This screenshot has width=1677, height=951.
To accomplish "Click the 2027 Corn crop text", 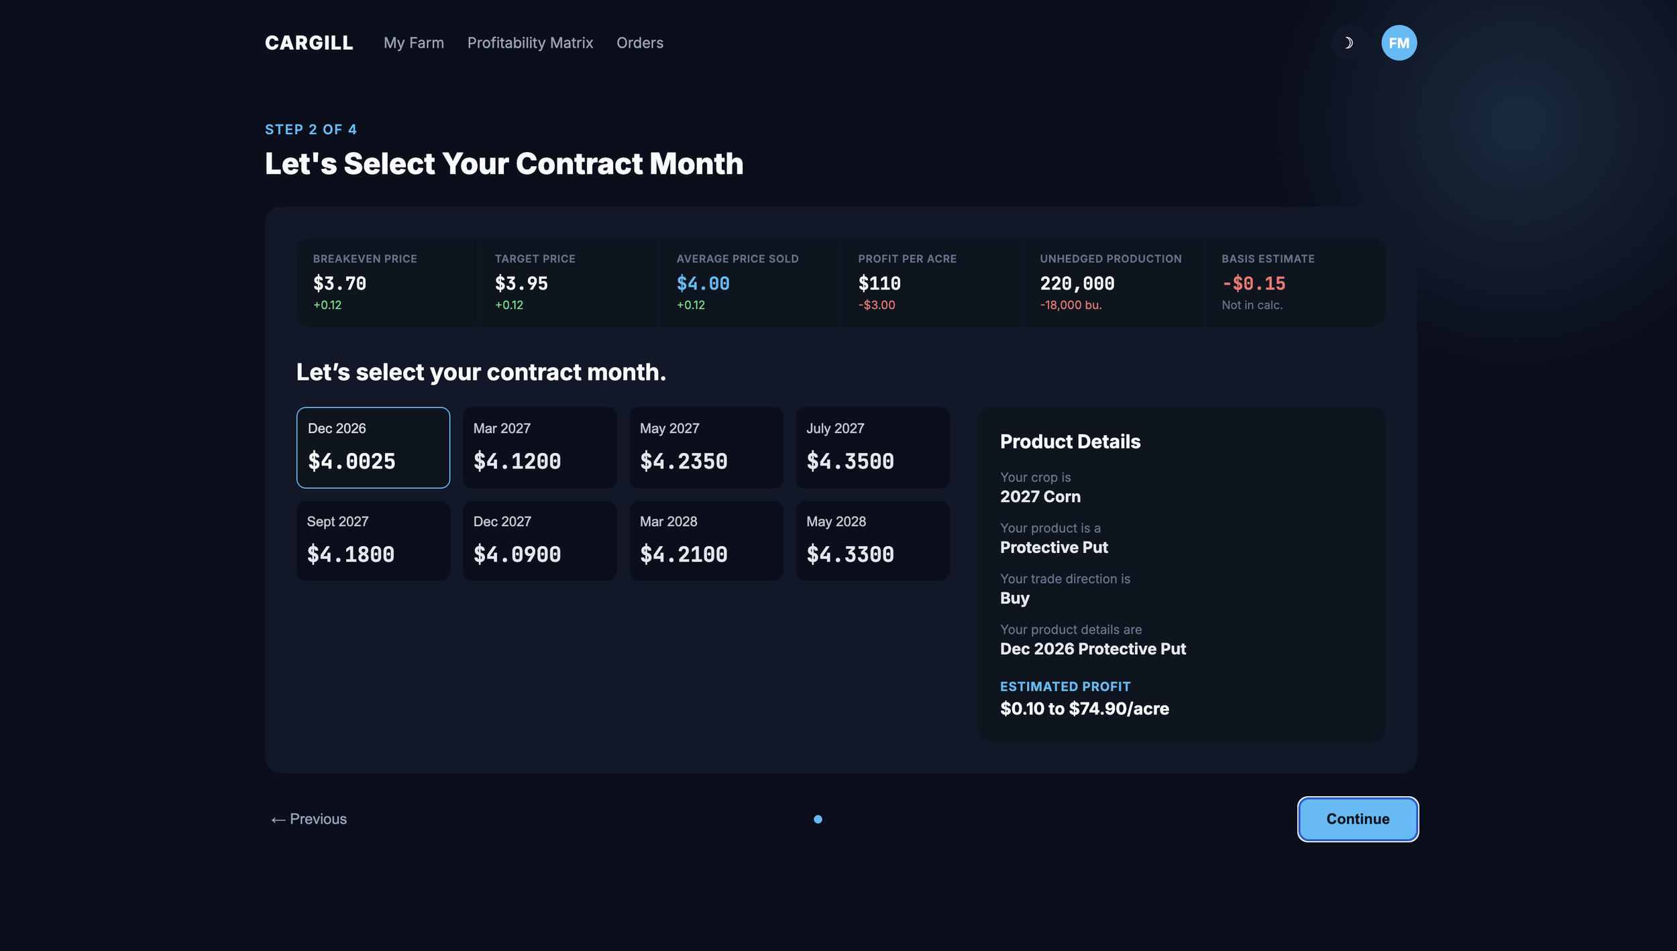I will coord(1040,497).
